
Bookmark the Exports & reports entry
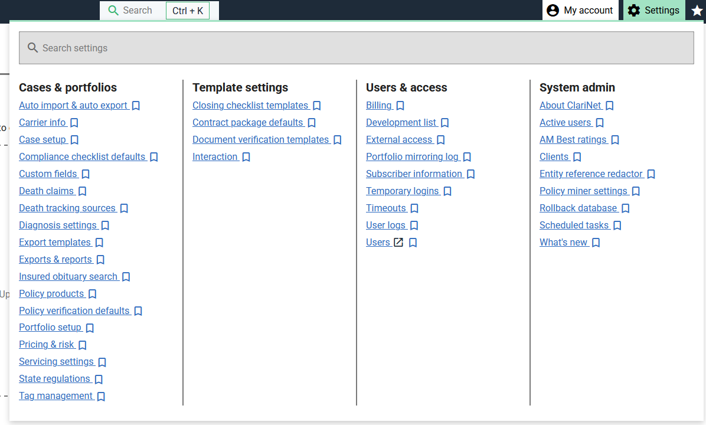[x=101, y=260]
